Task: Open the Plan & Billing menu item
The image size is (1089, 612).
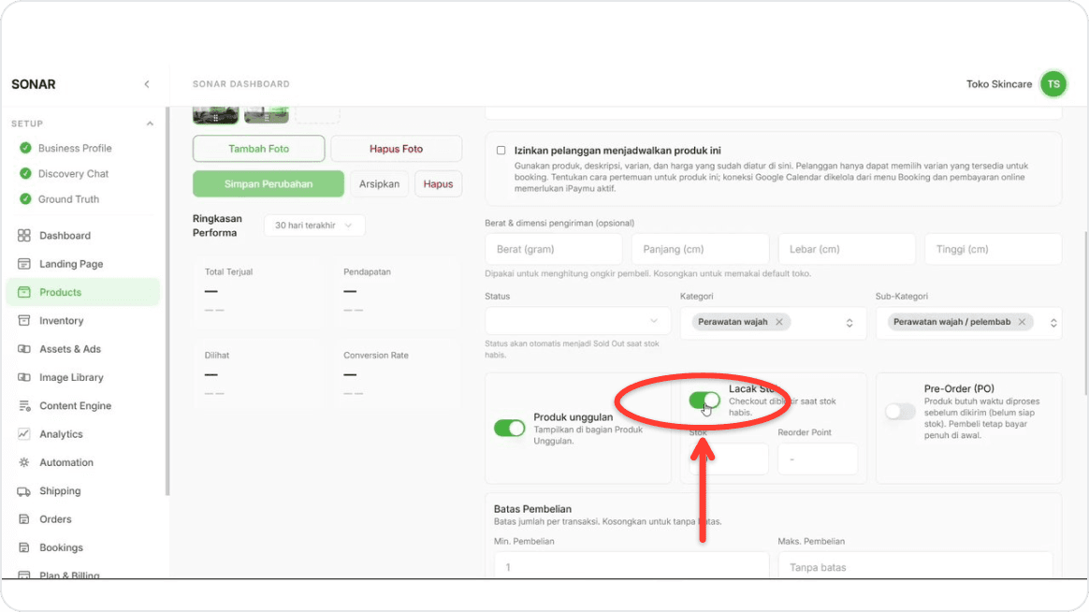Action: click(x=68, y=575)
